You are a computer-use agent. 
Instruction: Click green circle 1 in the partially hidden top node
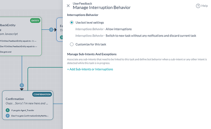click(61, 37)
